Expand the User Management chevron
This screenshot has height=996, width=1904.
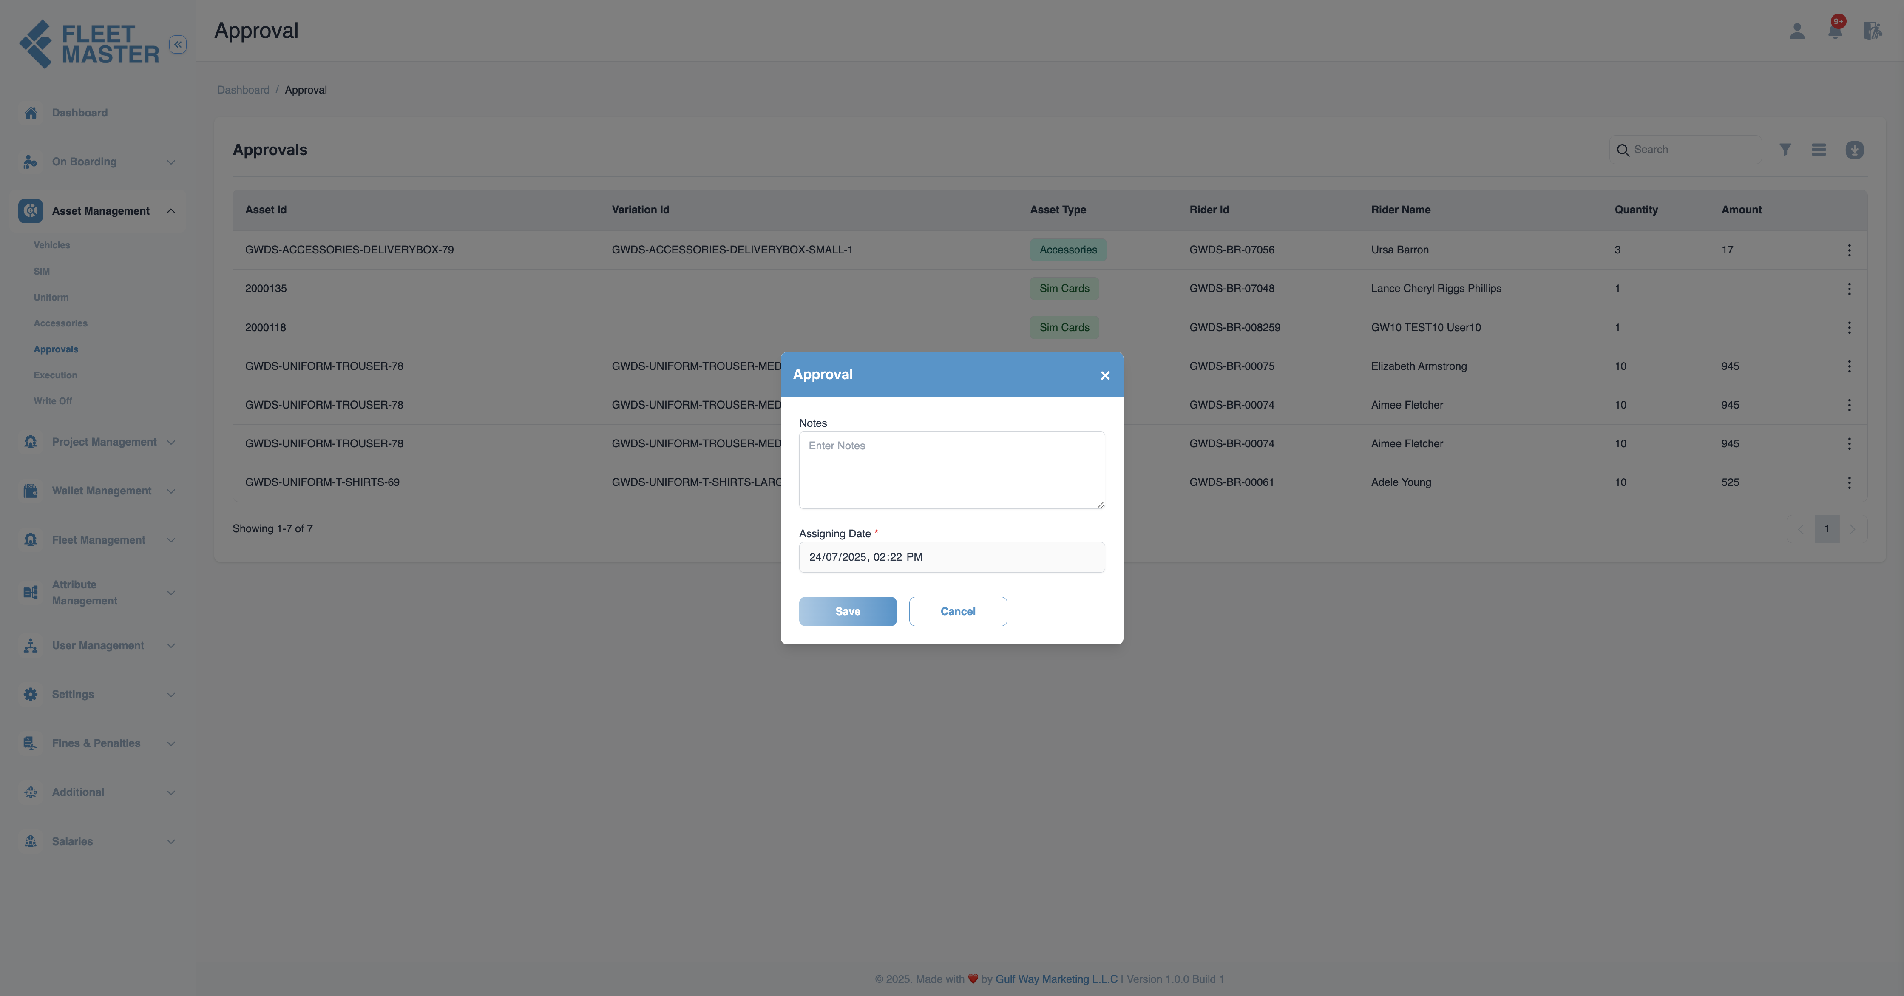(171, 646)
